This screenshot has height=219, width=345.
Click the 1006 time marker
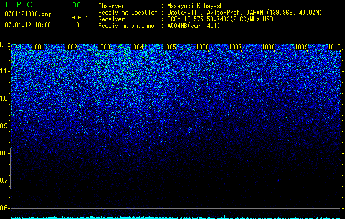click(x=202, y=47)
